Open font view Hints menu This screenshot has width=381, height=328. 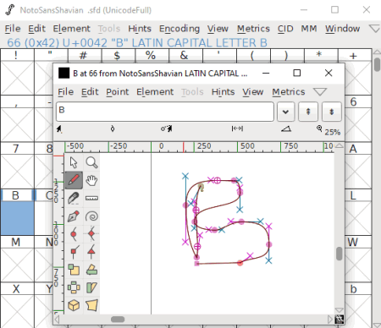point(140,29)
